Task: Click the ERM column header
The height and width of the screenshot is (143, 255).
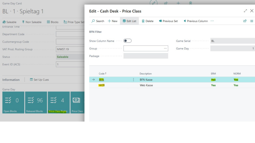Action: pos(213,73)
